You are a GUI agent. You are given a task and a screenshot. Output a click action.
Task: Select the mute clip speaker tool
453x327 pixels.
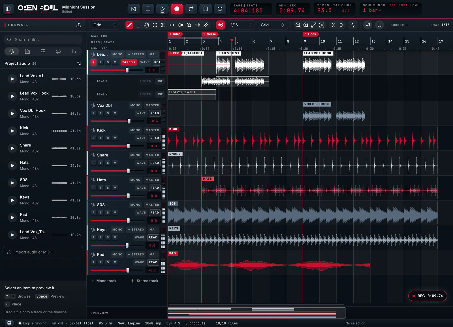pos(180,25)
